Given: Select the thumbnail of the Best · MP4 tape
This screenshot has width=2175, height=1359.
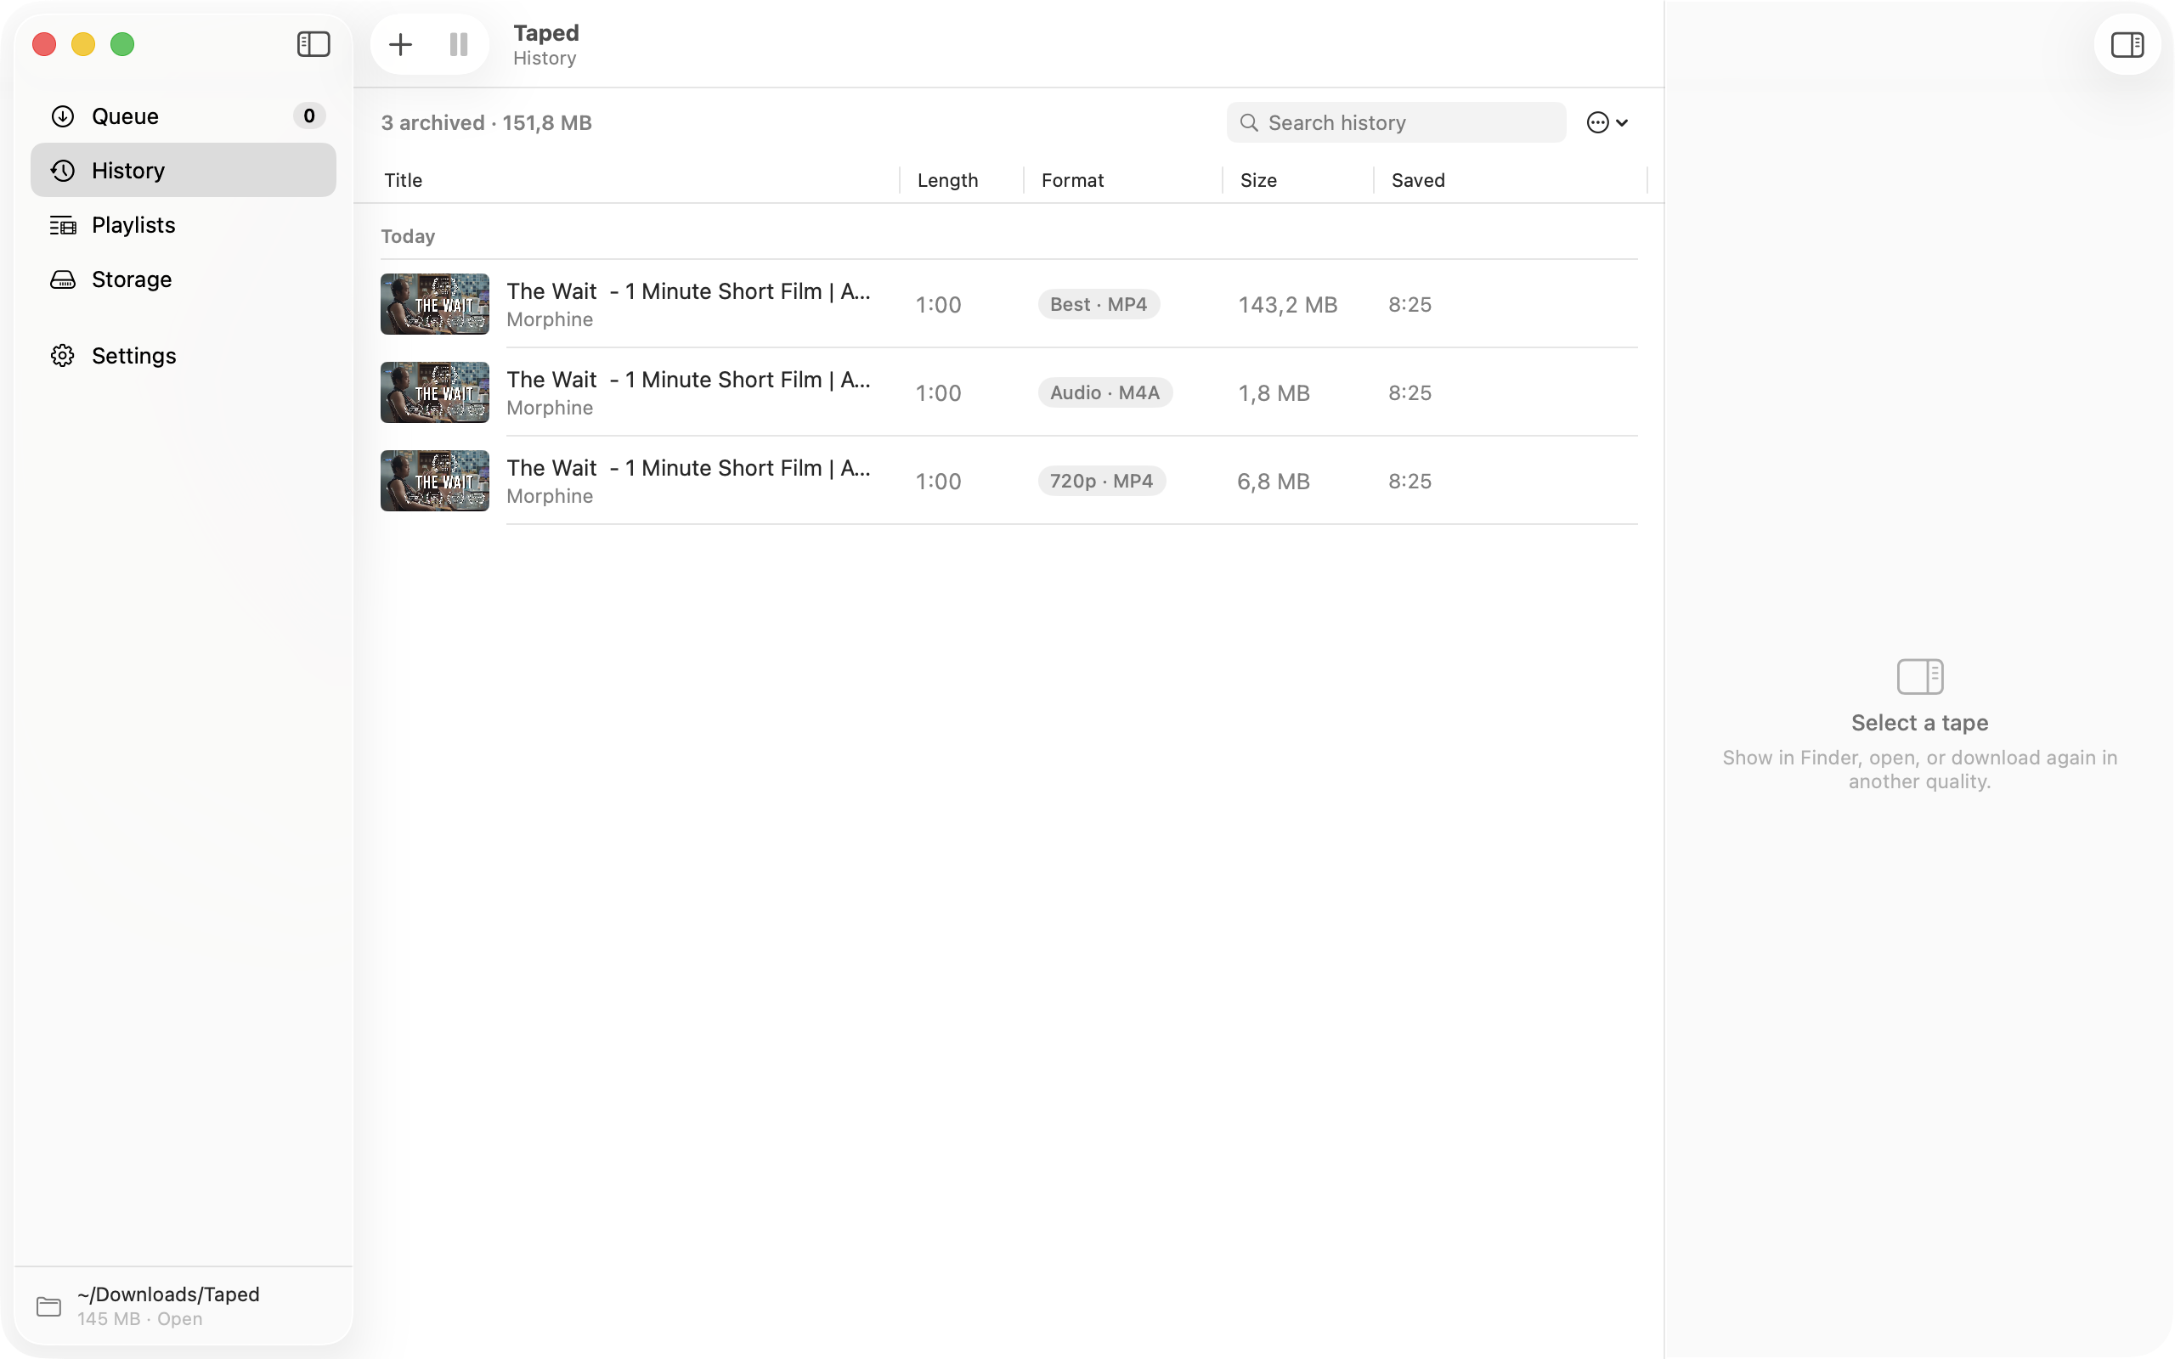Looking at the screenshot, I should [x=435, y=304].
